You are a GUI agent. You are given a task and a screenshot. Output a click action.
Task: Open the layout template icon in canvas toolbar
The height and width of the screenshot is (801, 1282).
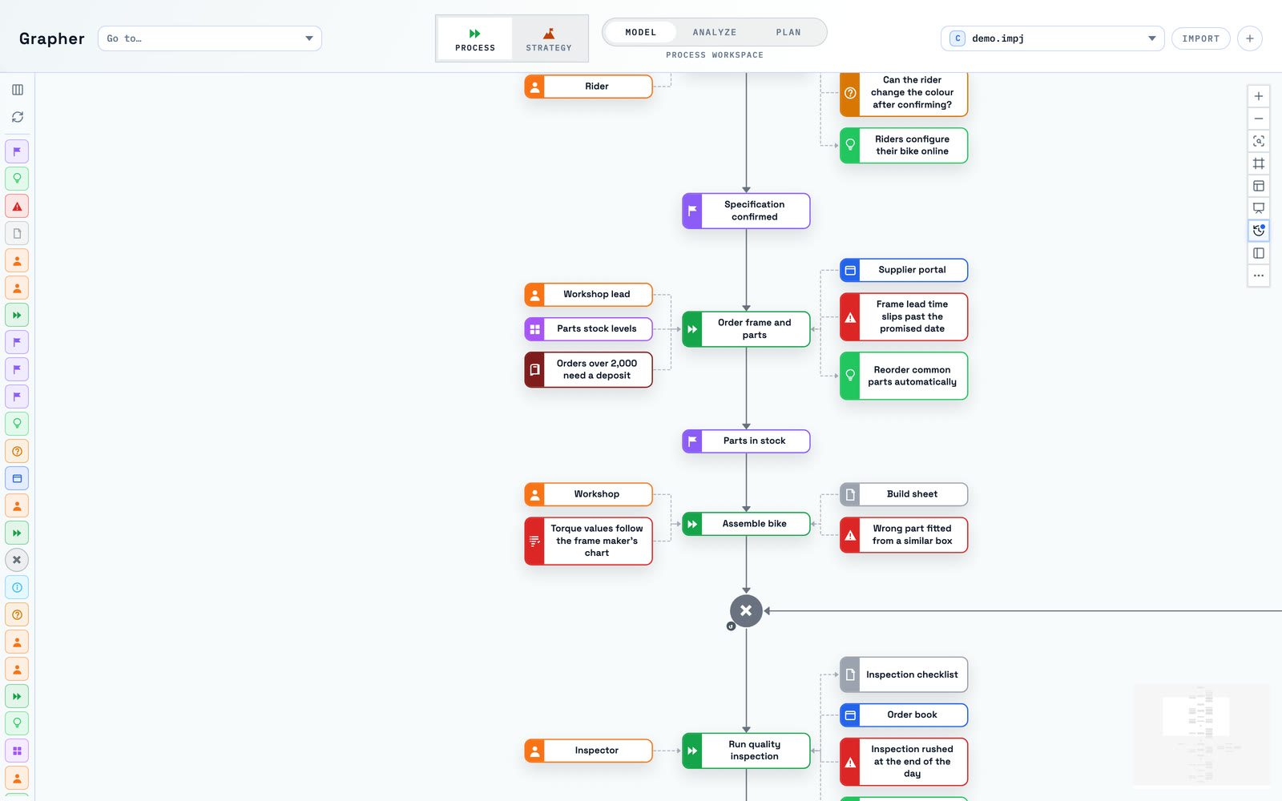(x=1259, y=186)
